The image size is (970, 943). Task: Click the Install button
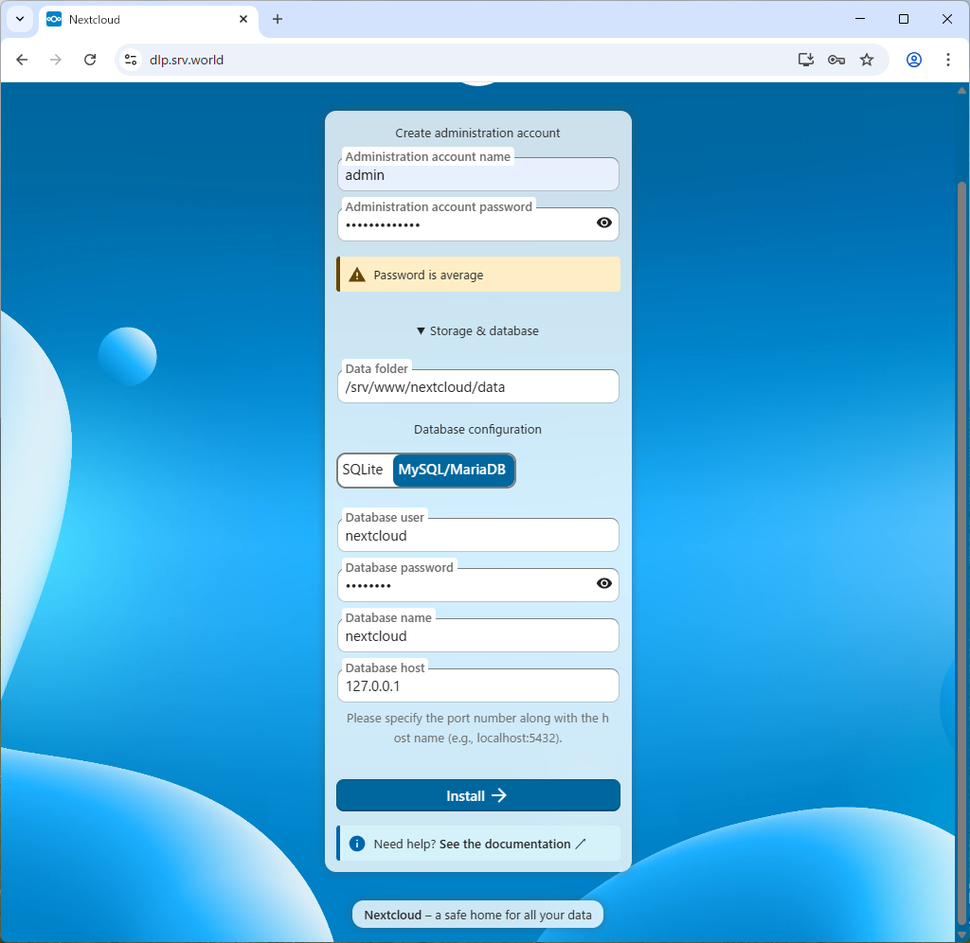click(x=478, y=795)
